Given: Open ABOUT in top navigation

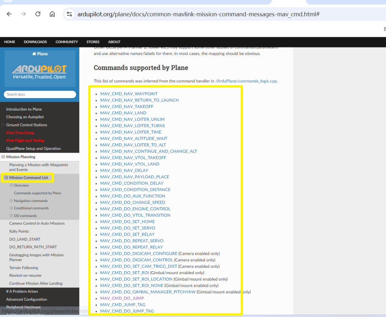Looking at the screenshot, I should [x=114, y=42].
